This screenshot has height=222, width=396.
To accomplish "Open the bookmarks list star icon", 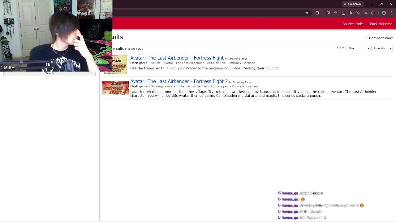I will tap(336, 13).
